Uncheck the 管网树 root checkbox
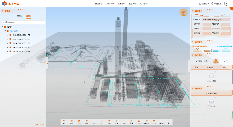Viewport: 233px width, 127px height. (x=5, y=27)
